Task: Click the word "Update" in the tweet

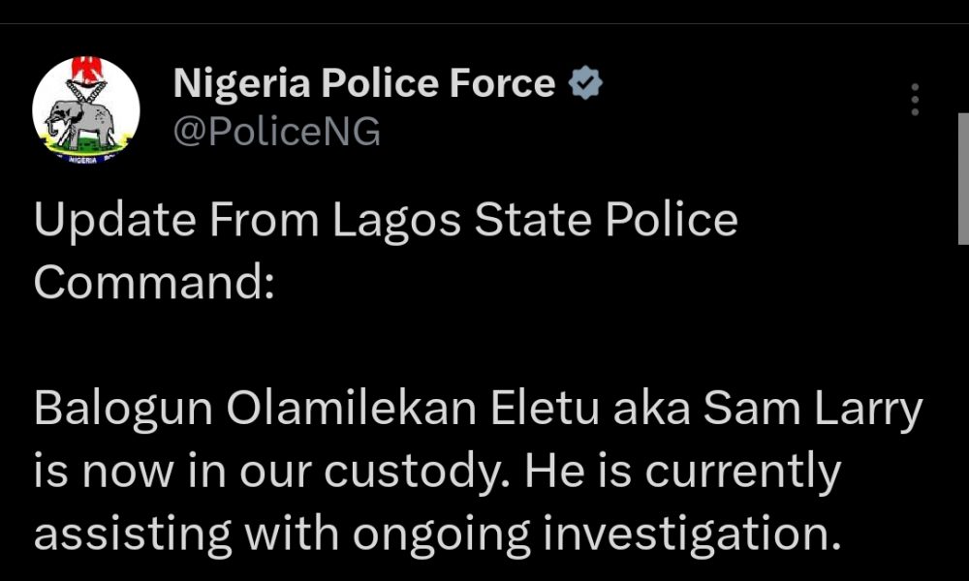Action: coord(105,221)
